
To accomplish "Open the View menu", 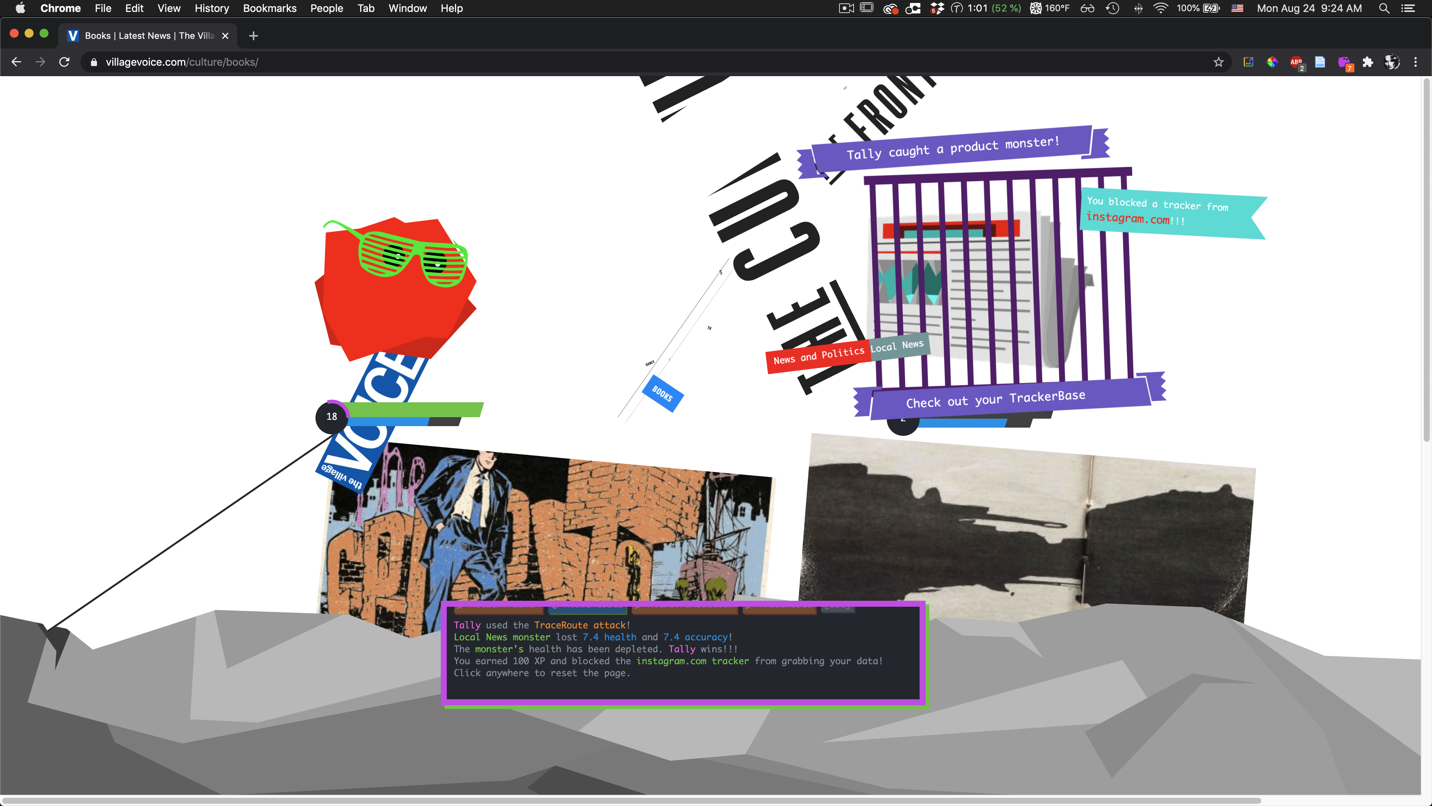I will (169, 8).
